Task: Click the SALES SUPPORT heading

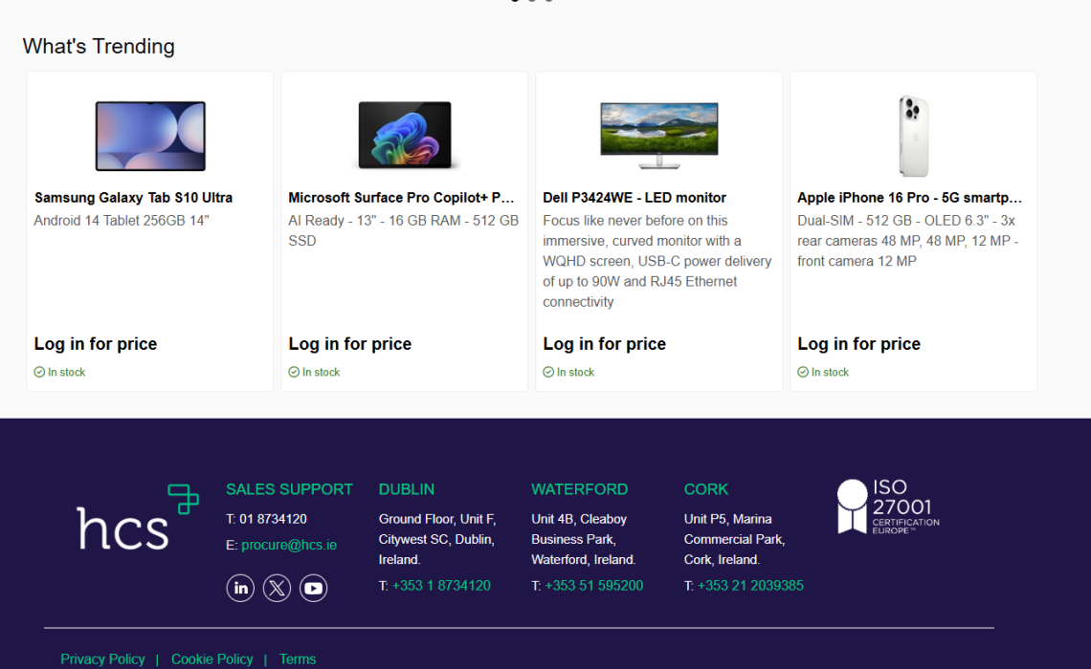Action: click(x=289, y=489)
